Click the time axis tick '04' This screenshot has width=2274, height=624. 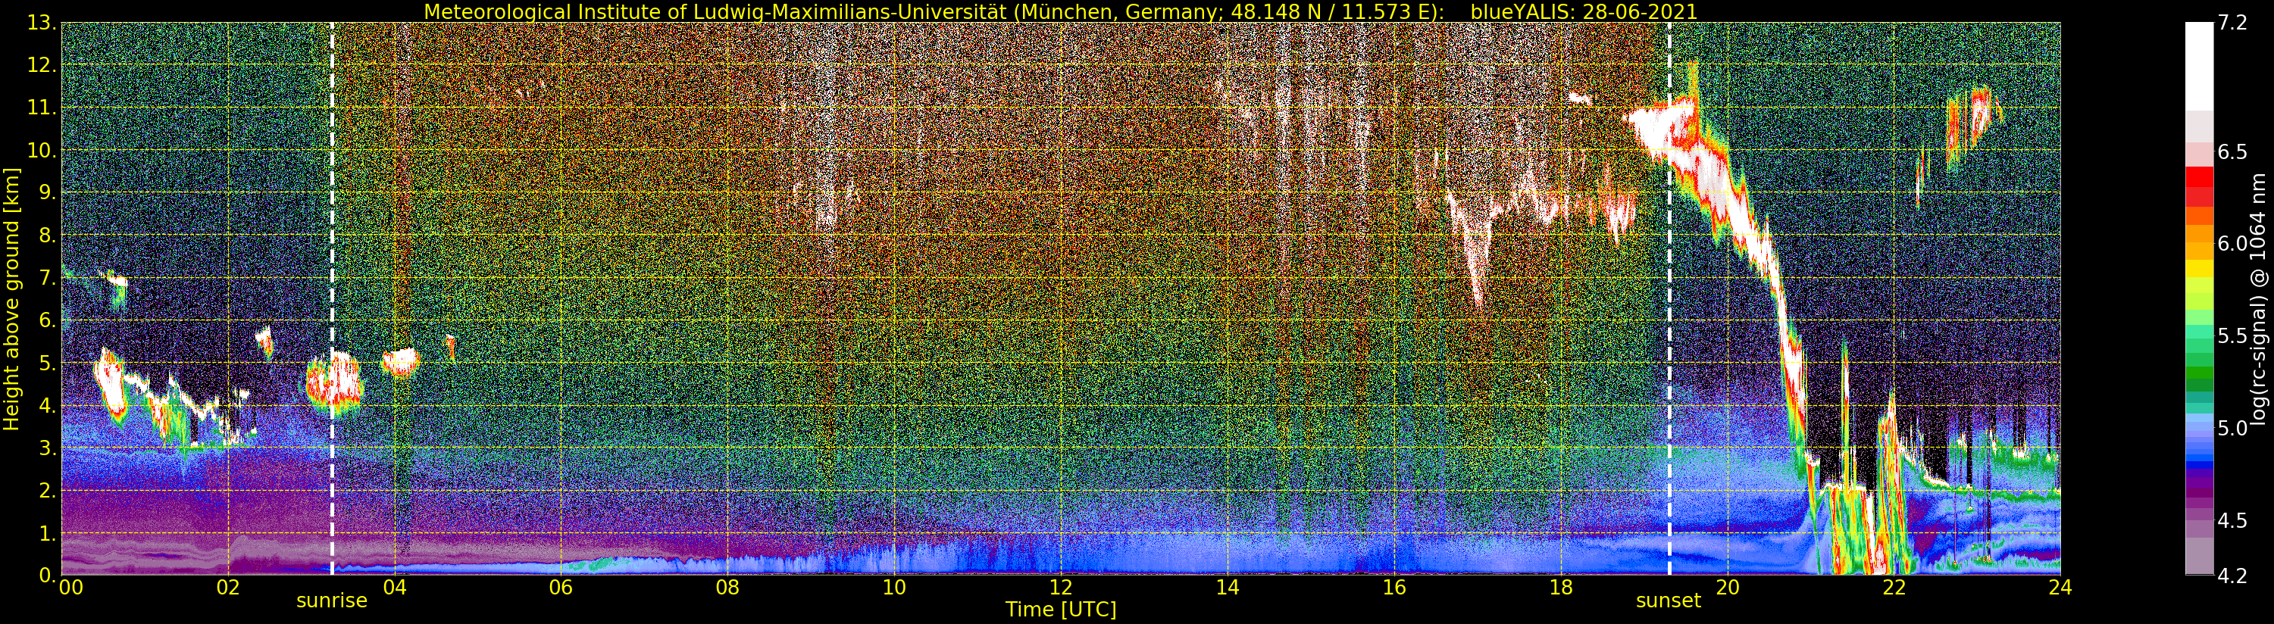tap(395, 588)
